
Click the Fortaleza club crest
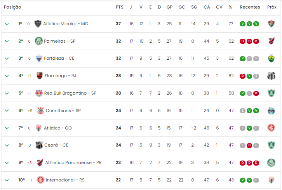coord(39,59)
